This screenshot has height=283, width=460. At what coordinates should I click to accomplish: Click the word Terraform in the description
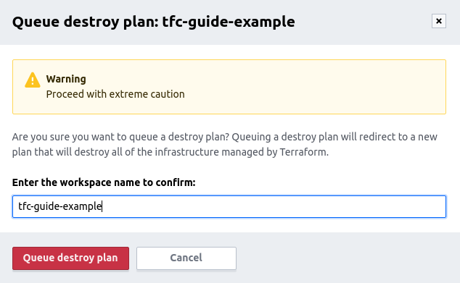(x=304, y=152)
